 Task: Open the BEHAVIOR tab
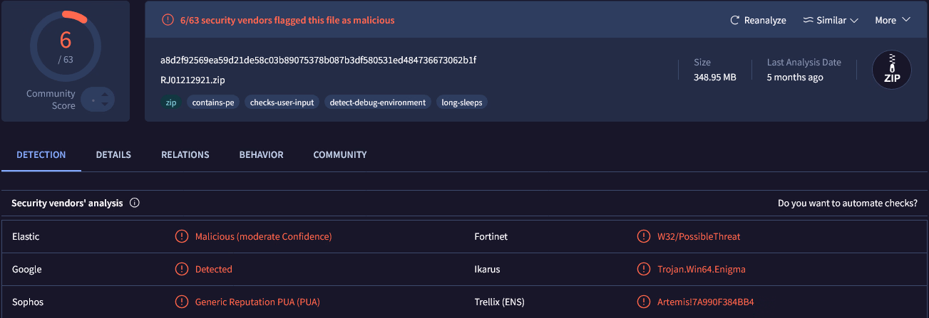[x=261, y=154]
